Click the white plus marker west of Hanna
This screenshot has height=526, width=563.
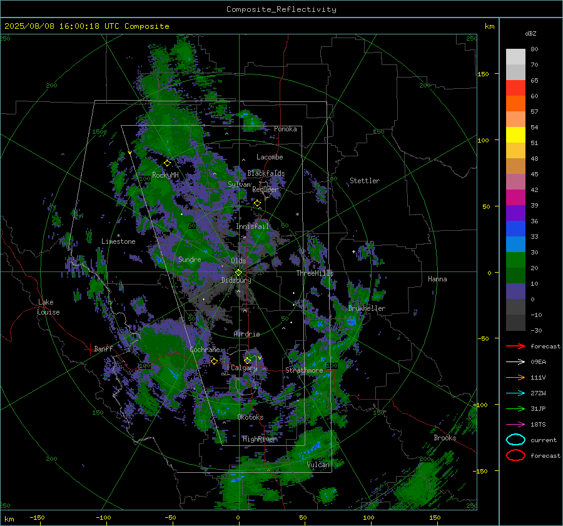tap(353, 251)
